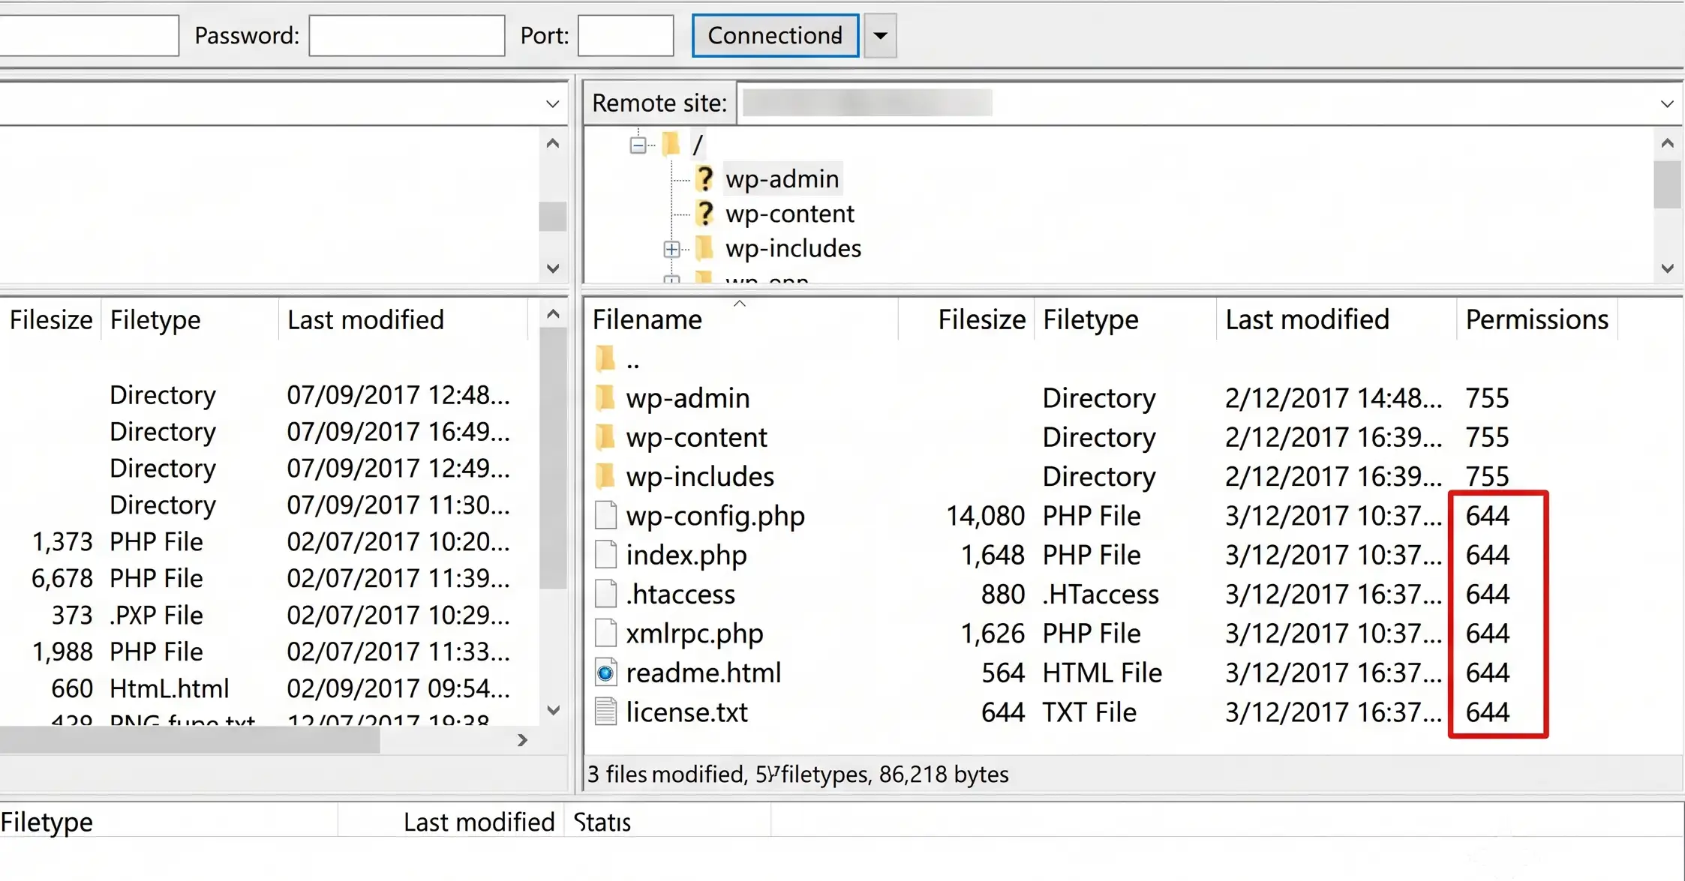Click the wp-admin folder icon in file list
This screenshot has width=1685, height=881.
(605, 397)
